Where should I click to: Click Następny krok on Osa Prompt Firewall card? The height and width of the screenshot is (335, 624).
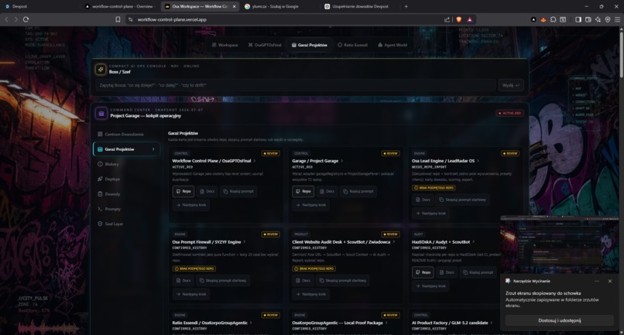tap(191, 294)
